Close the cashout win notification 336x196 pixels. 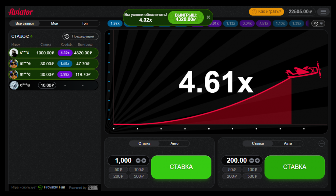pyautogui.click(x=208, y=17)
